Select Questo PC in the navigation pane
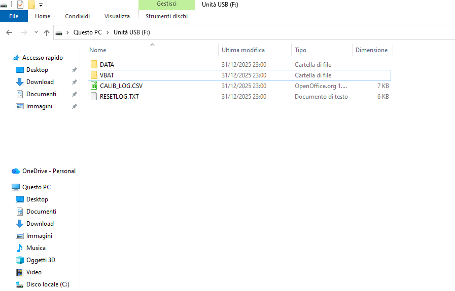The height and width of the screenshot is (291, 455). pos(37,187)
